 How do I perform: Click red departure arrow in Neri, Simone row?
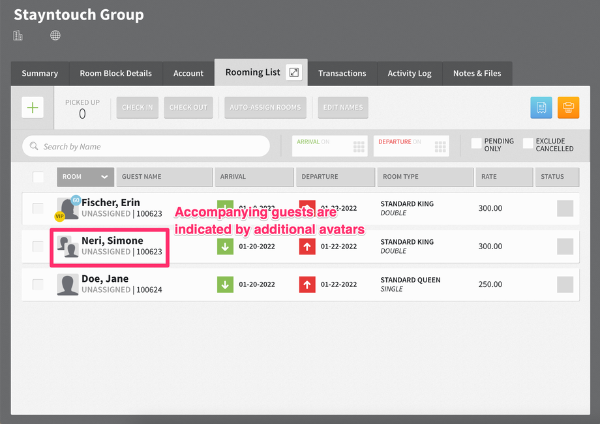click(307, 247)
